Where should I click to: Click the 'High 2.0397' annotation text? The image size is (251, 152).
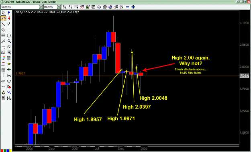137,107
